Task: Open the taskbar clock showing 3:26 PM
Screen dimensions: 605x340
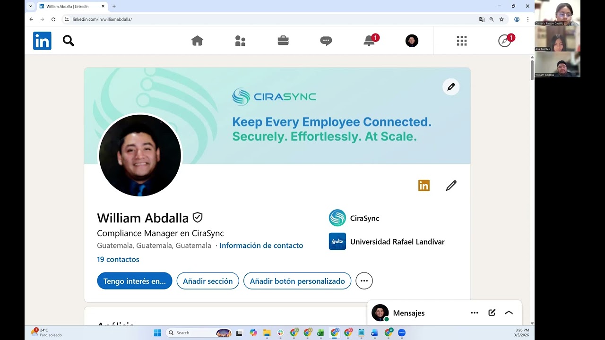Action: pos(522,332)
